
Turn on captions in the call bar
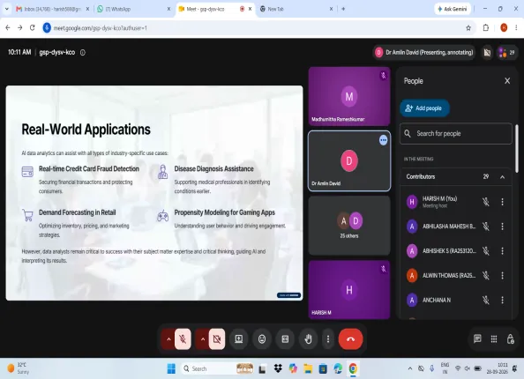pos(285,339)
